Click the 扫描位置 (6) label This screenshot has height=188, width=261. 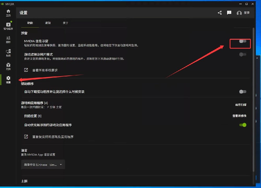33,116
